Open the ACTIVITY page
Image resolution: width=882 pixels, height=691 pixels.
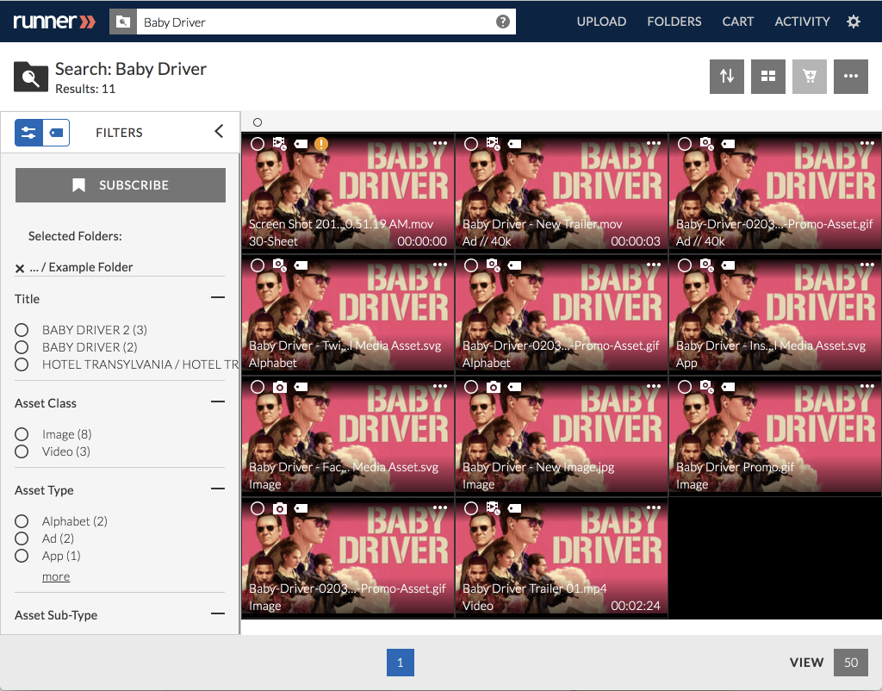802,22
